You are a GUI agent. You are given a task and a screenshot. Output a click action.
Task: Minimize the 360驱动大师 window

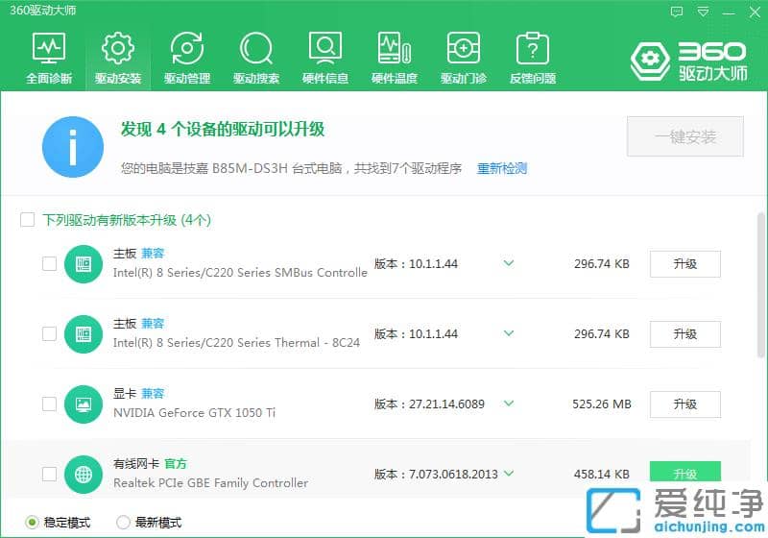pyautogui.click(x=729, y=12)
